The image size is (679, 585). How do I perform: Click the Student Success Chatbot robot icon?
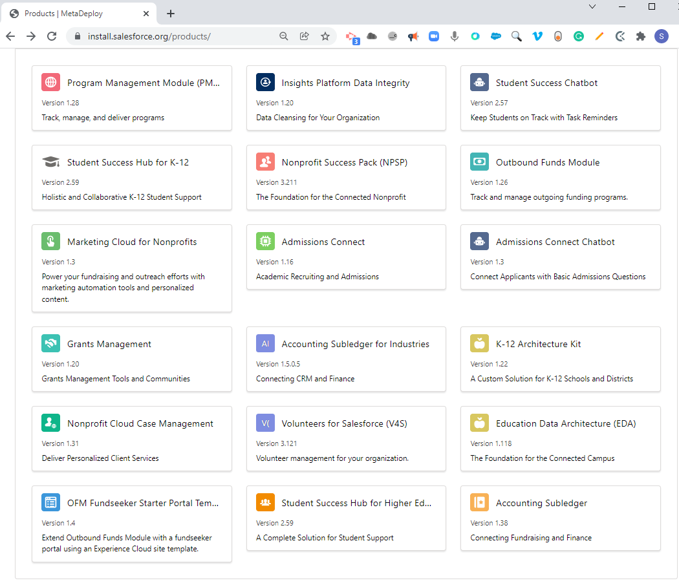(x=479, y=82)
